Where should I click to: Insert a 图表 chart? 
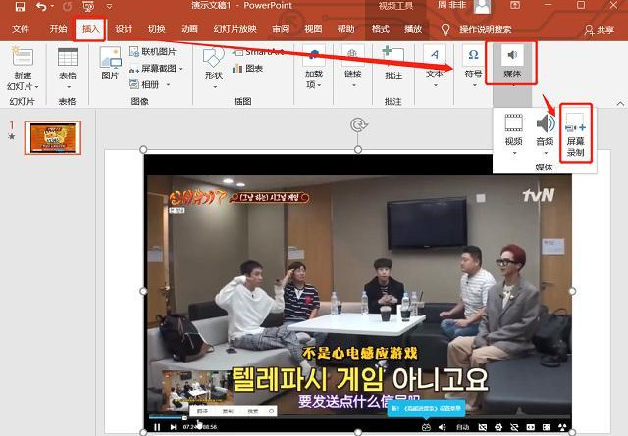pyautogui.click(x=247, y=69)
